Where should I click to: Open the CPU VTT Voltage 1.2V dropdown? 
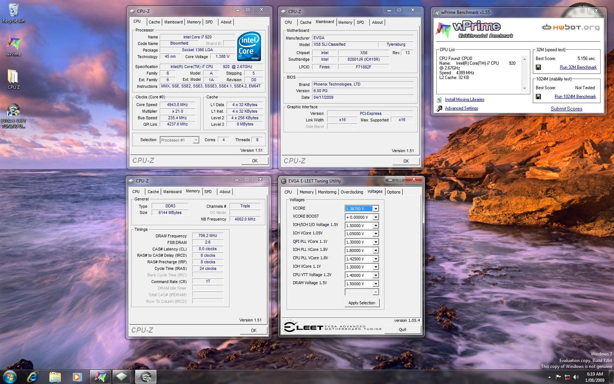point(375,275)
